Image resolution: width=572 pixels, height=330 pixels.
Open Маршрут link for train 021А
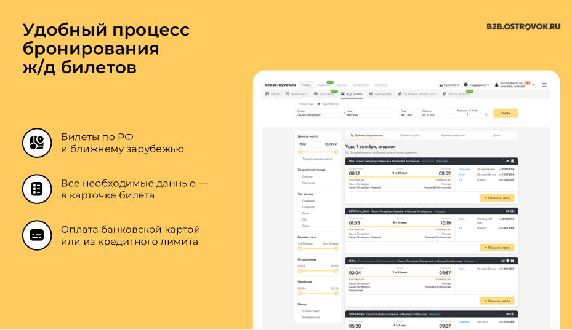coord(440,211)
